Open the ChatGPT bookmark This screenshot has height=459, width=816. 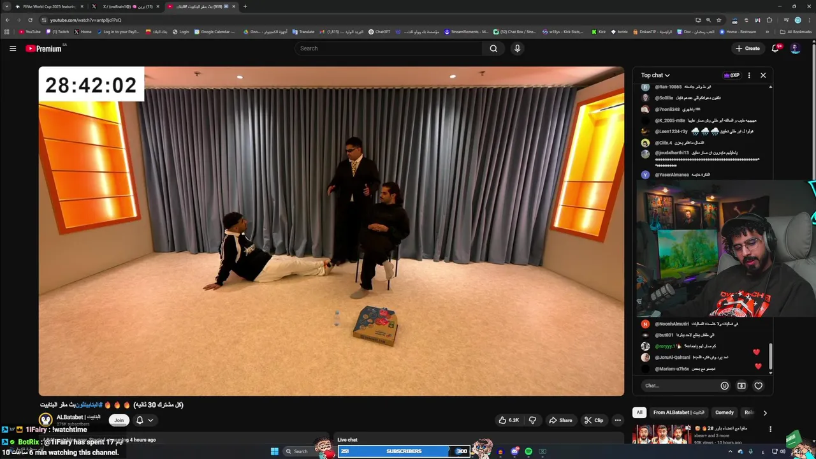(379, 31)
